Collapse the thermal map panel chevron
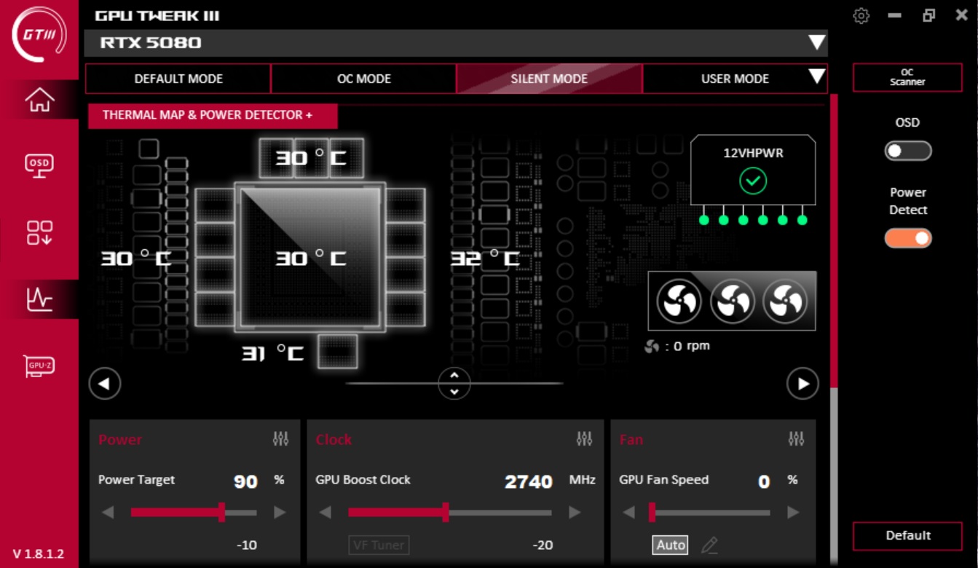Screen dimensions: 978x568 point(454,383)
